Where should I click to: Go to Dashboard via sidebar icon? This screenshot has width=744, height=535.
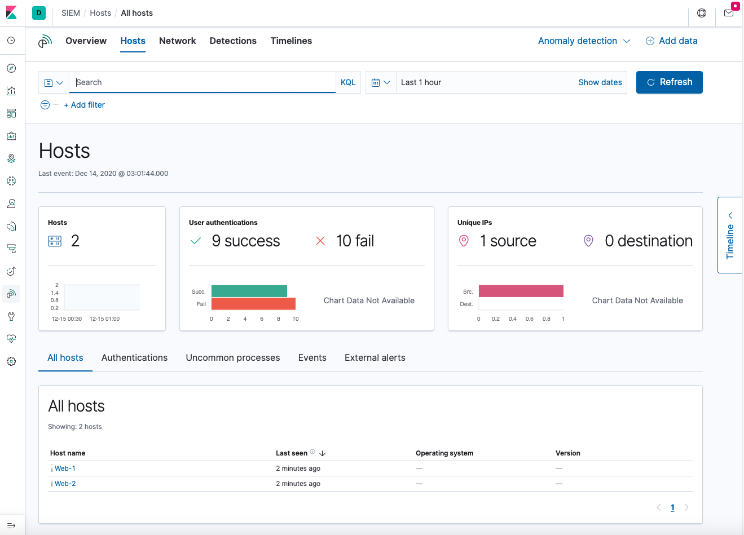point(11,113)
